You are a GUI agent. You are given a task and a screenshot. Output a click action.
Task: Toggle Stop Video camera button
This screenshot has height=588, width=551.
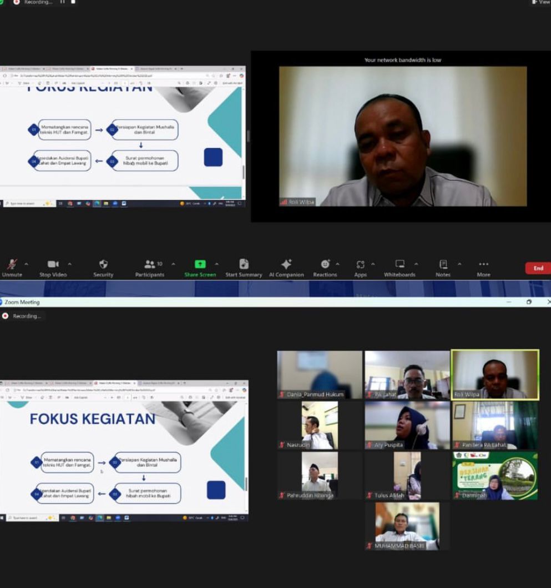pos(53,268)
